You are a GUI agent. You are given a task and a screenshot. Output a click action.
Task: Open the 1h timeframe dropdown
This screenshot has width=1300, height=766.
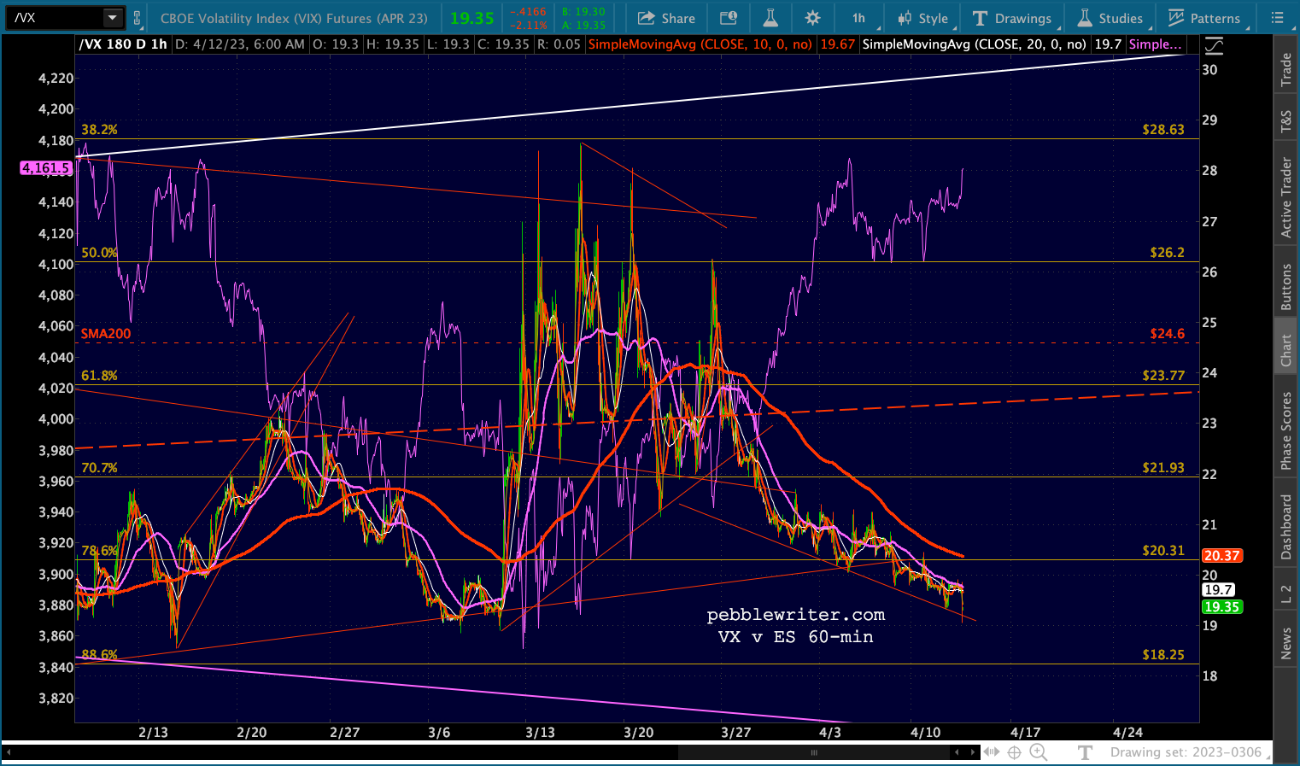click(x=858, y=18)
